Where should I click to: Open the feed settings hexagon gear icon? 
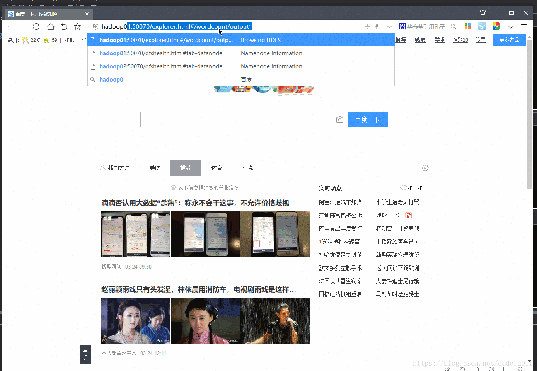[x=425, y=168]
